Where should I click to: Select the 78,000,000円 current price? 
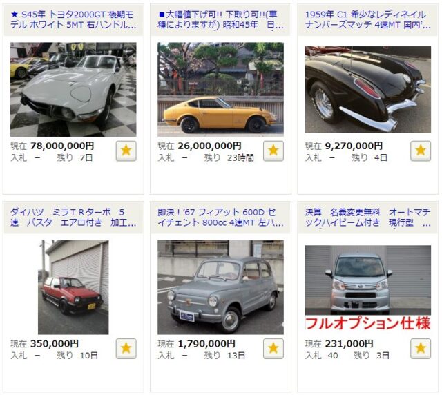62,146
